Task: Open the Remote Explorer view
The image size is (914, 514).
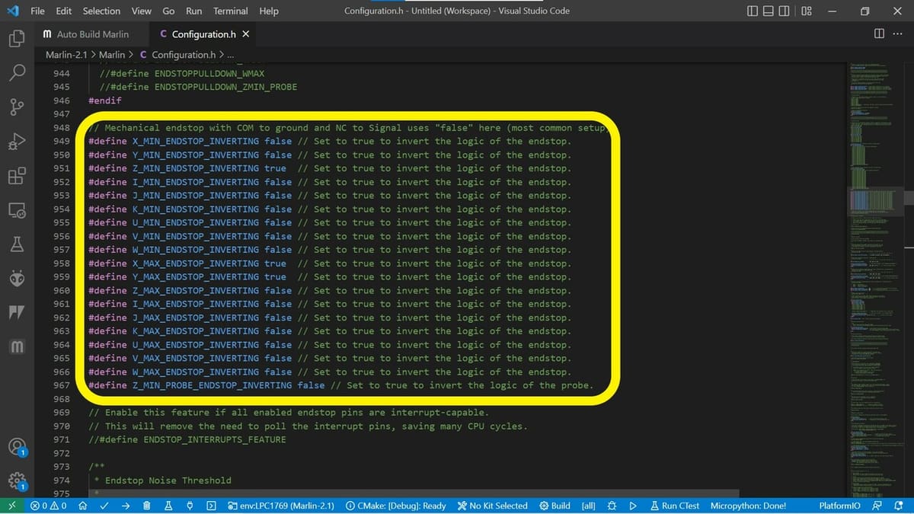Action: tap(17, 210)
